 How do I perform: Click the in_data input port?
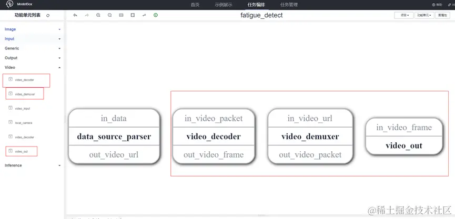[x=114, y=118]
